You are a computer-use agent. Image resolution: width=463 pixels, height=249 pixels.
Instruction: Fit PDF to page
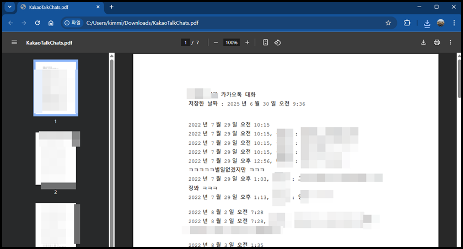pos(266,42)
